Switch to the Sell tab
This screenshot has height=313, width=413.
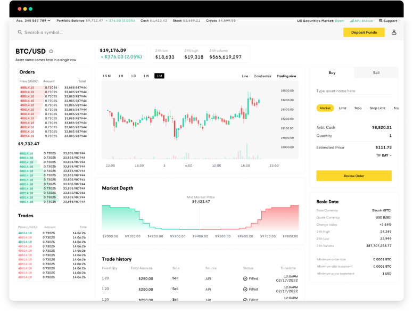point(376,73)
